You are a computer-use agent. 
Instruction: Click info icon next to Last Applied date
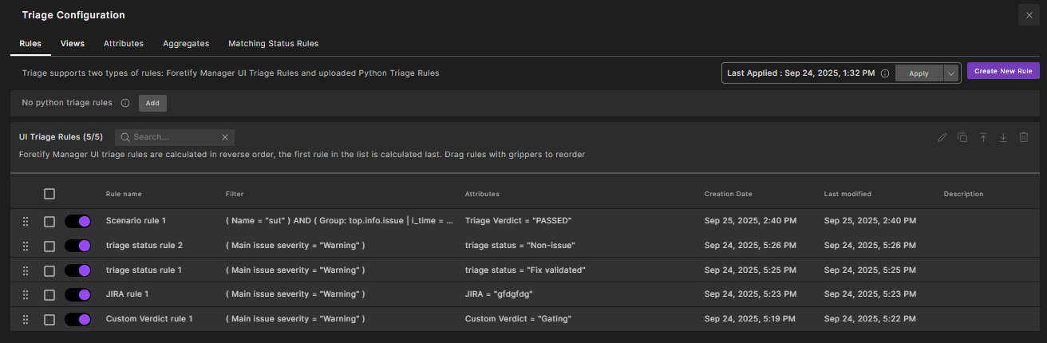coord(884,73)
